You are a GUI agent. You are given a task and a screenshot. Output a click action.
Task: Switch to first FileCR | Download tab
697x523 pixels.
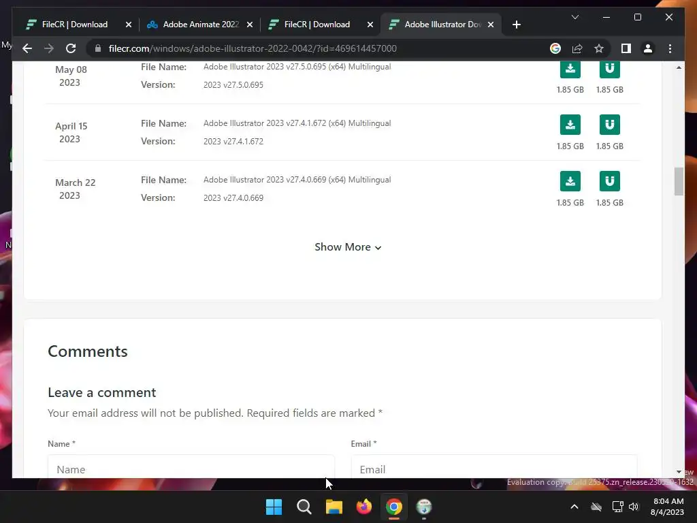pos(75,25)
